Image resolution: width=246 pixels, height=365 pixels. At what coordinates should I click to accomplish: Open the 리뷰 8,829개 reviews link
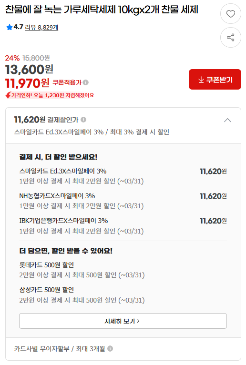click(x=41, y=28)
